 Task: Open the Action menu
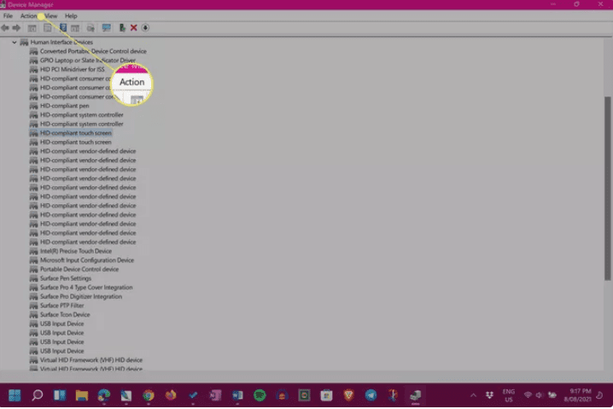click(x=28, y=16)
